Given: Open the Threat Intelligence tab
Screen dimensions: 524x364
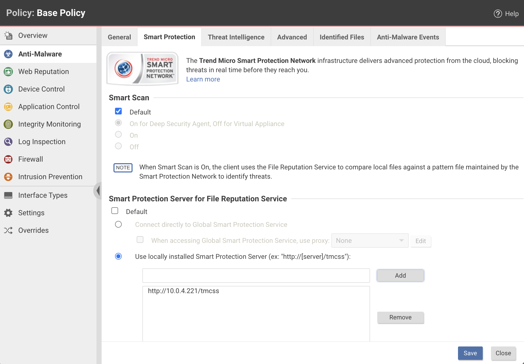Looking at the screenshot, I should pos(236,37).
